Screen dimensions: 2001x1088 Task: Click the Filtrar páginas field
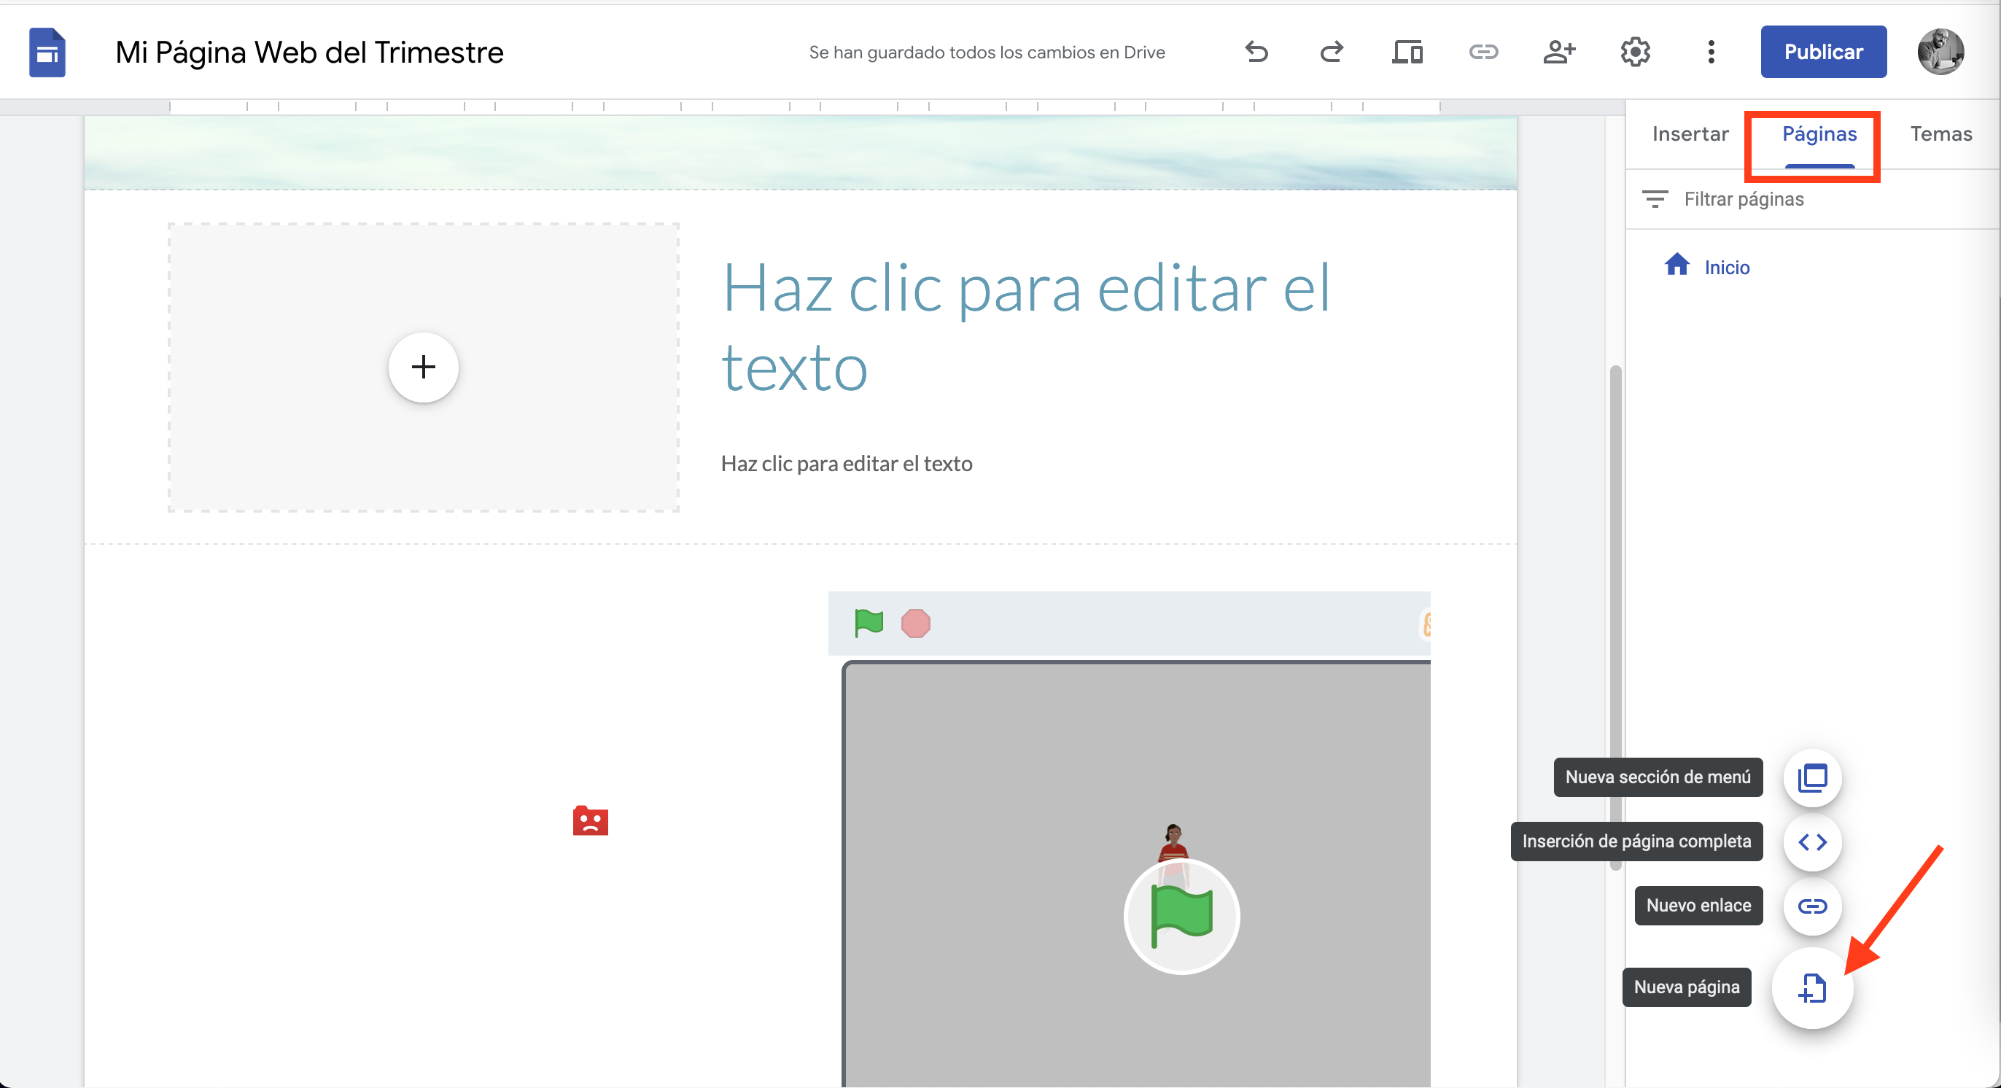[1743, 200]
